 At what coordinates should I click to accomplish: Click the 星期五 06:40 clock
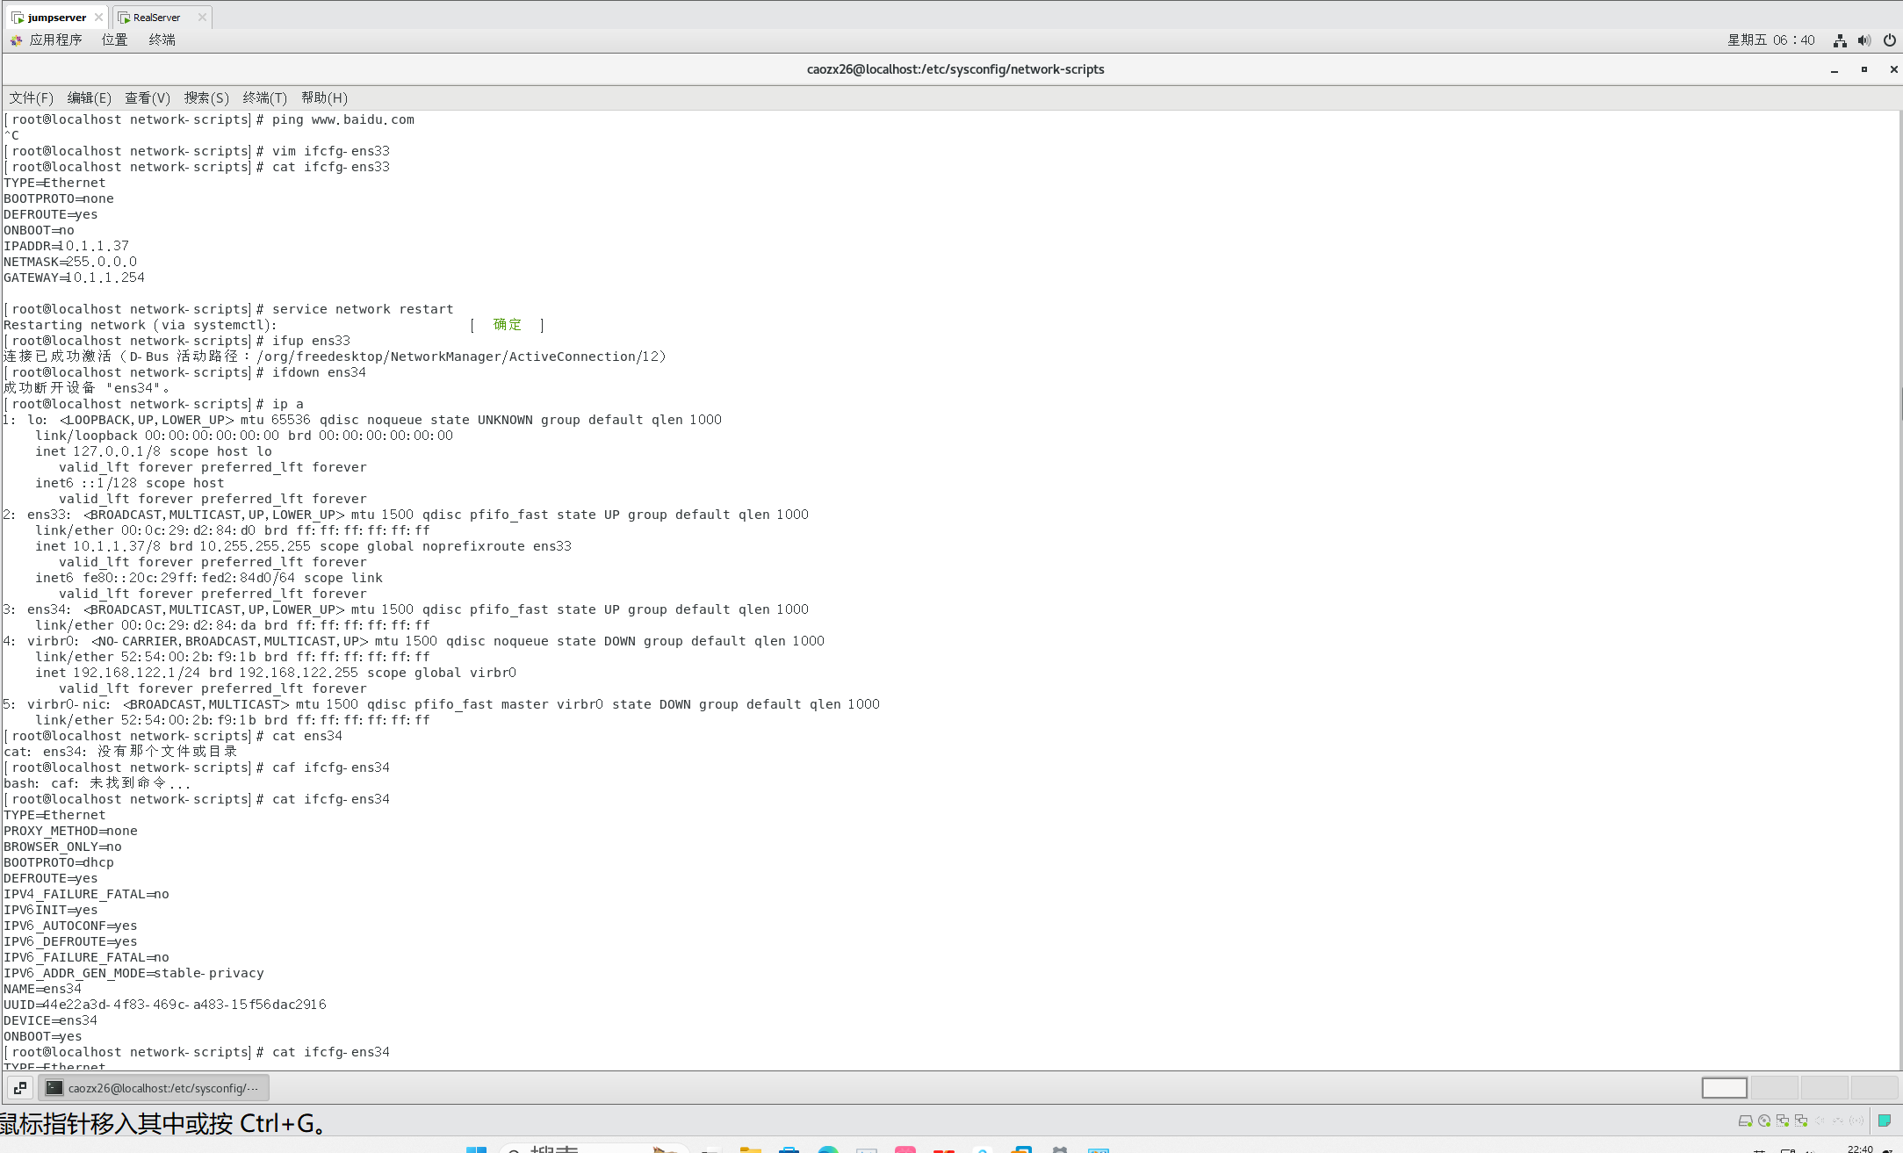[1770, 40]
